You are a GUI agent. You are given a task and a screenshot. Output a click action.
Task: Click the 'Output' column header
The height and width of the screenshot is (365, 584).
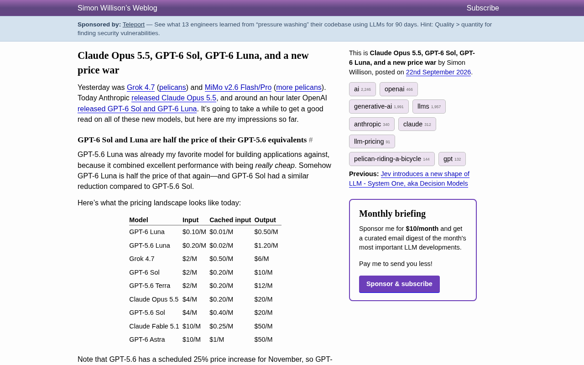[x=265, y=220]
